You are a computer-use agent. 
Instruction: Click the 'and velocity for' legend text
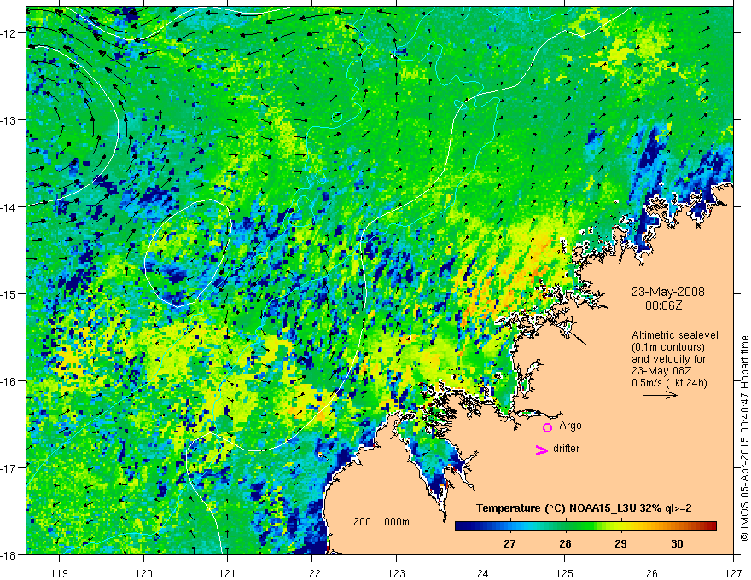tap(668, 359)
